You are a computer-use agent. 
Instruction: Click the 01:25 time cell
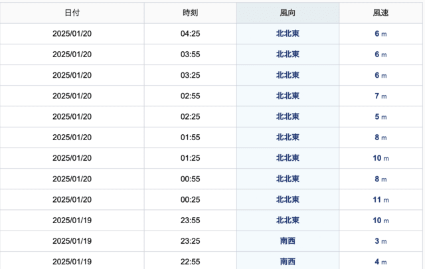click(191, 158)
